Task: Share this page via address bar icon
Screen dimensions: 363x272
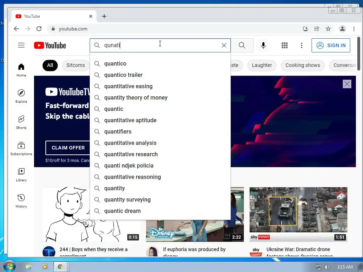Action: coord(317,29)
